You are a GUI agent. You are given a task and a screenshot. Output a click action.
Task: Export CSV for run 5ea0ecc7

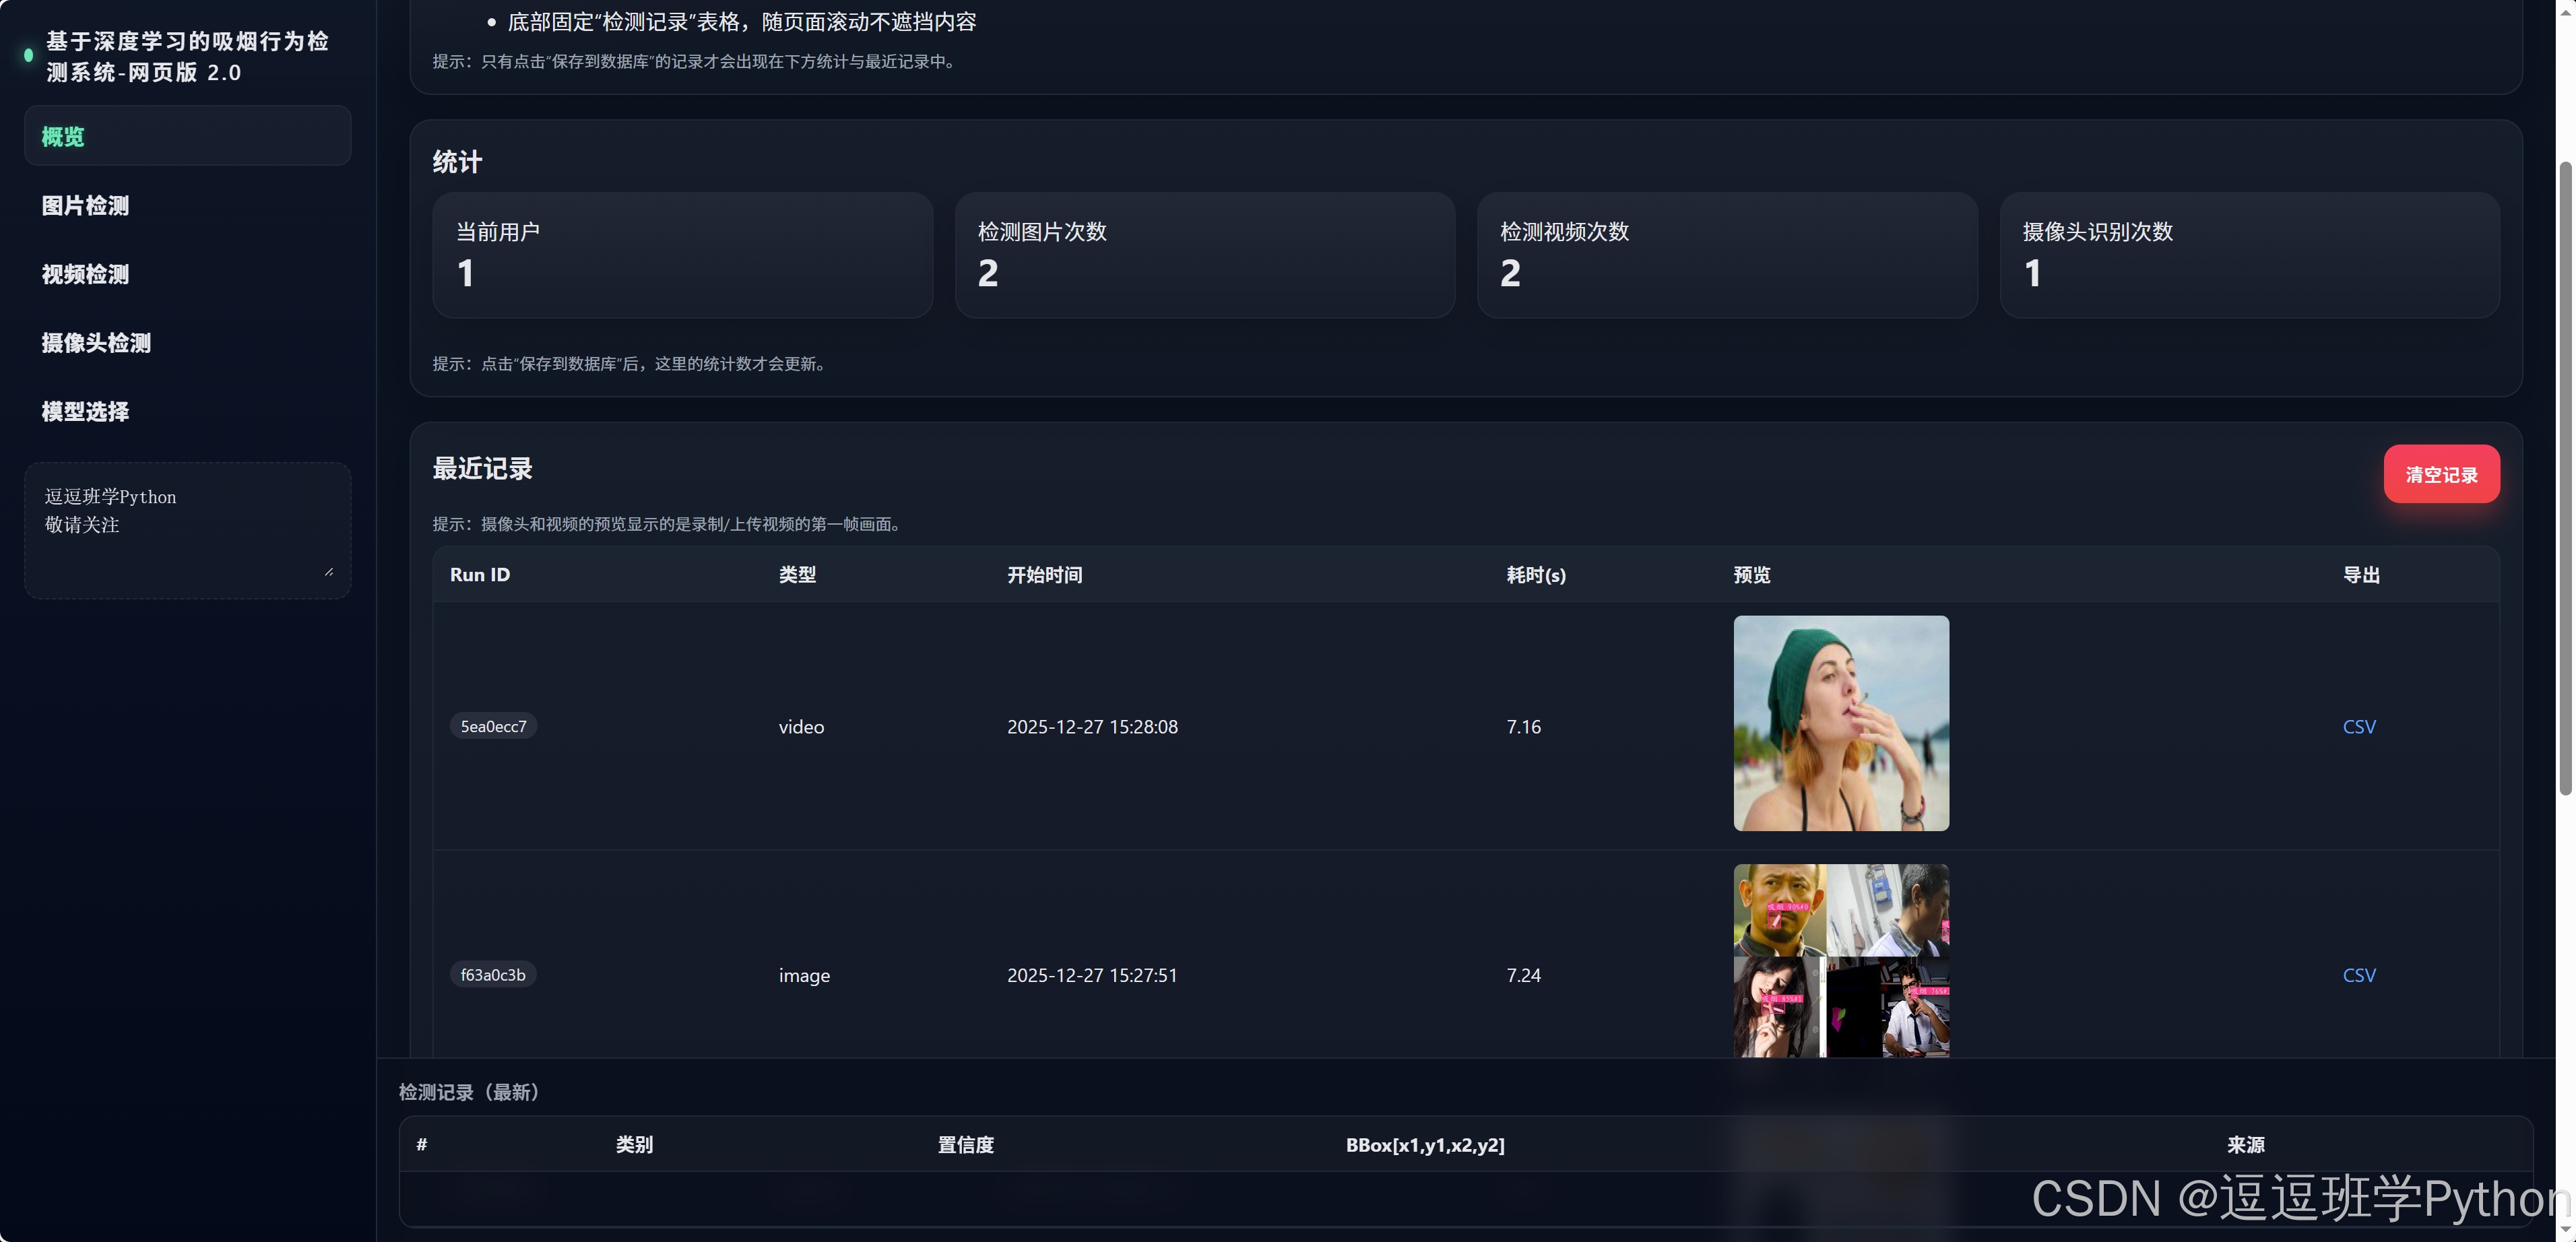(2359, 727)
